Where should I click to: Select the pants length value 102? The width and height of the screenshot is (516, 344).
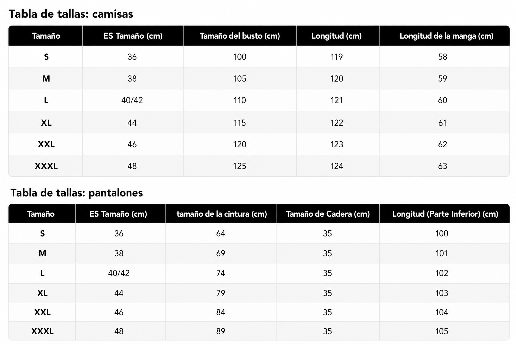pos(442,273)
